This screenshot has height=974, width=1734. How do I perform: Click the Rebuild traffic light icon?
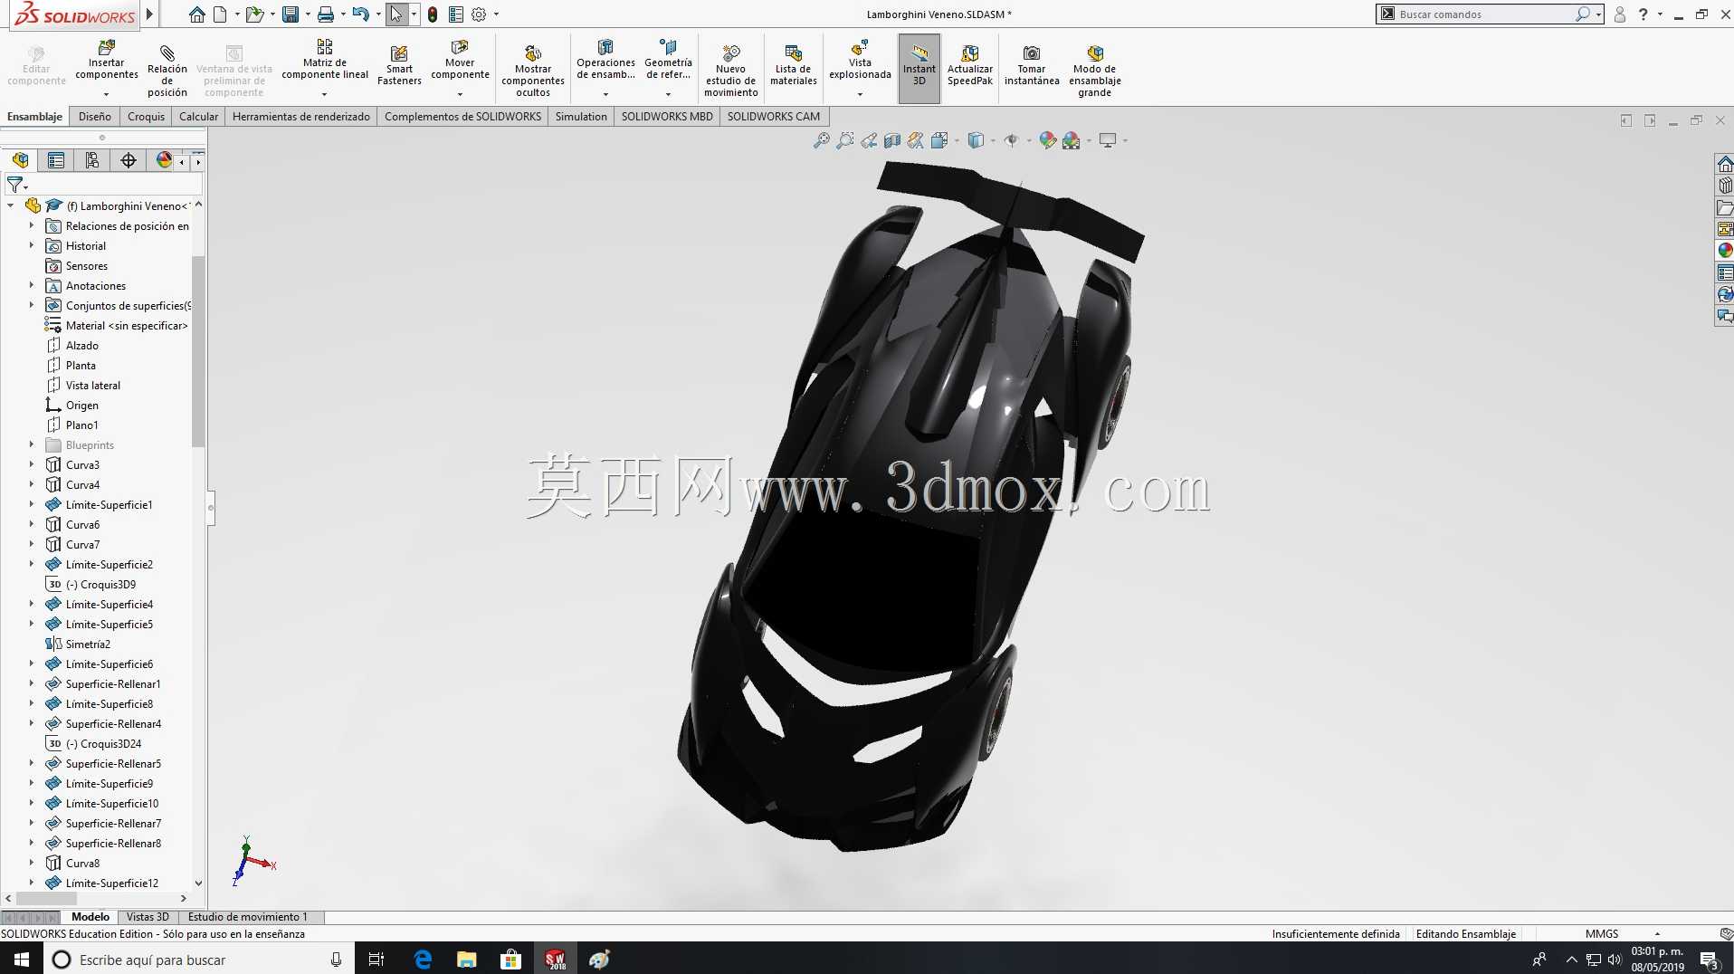(x=433, y=14)
